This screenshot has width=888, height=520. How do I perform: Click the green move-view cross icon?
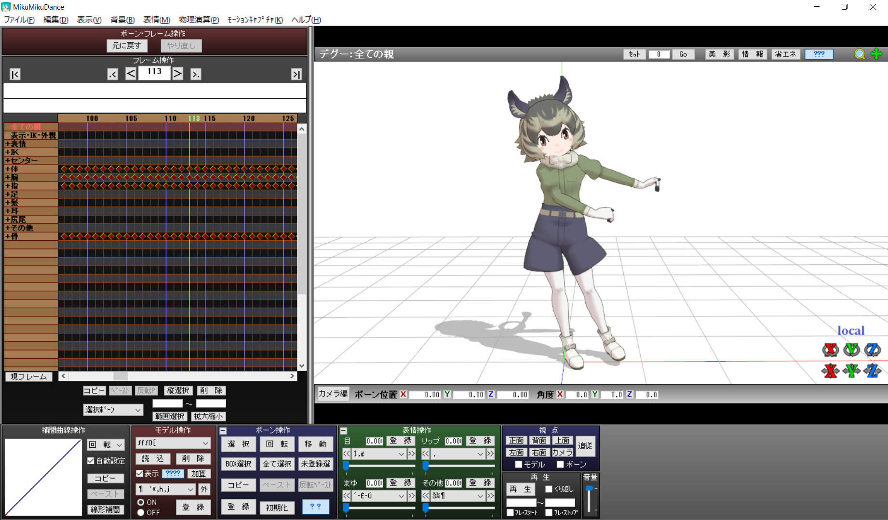876,54
